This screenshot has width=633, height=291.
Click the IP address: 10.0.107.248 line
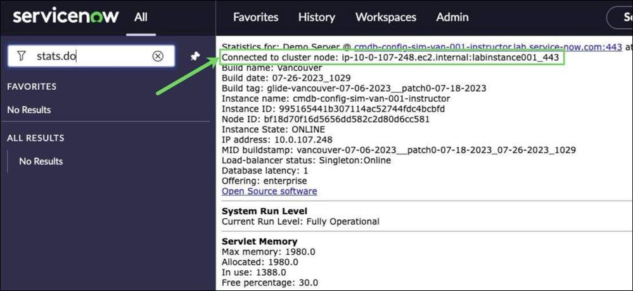click(x=278, y=140)
